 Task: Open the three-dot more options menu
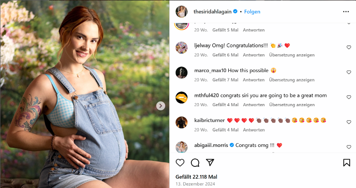[x=346, y=12]
